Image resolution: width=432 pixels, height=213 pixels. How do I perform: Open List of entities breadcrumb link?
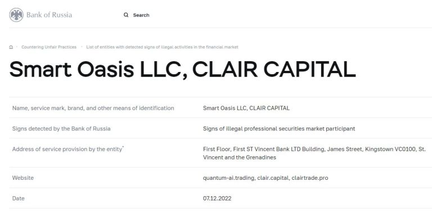162,47
